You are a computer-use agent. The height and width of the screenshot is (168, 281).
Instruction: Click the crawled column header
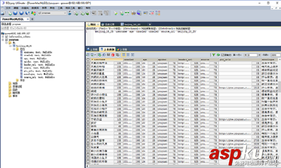coord(132,60)
